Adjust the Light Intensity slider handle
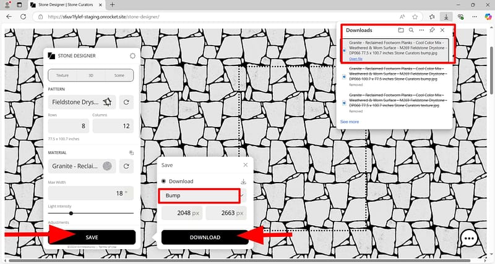The height and width of the screenshot is (264, 495). point(71,213)
